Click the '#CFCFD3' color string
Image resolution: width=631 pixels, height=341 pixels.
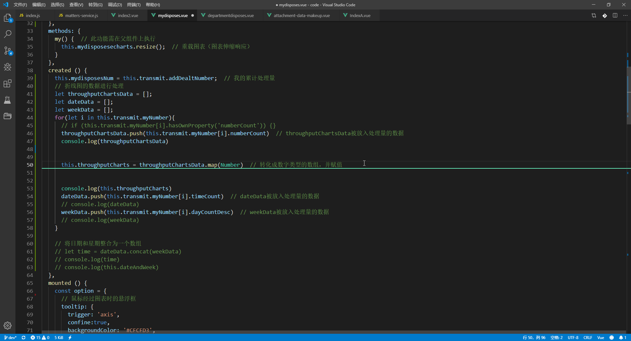click(x=138, y=330)
